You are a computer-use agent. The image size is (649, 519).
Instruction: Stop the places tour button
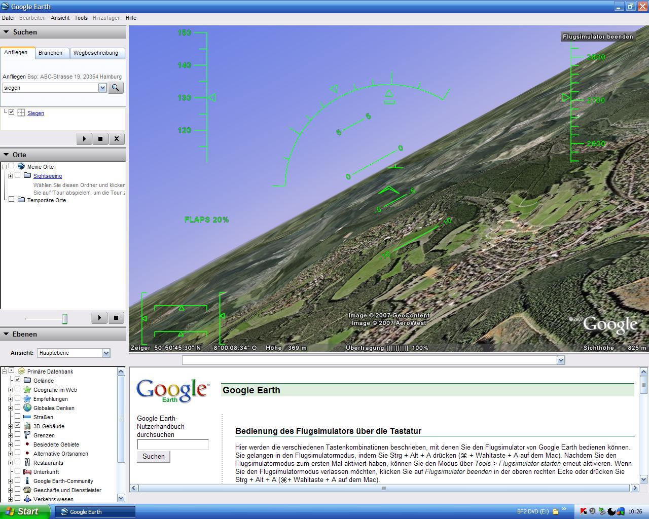coord(116,318)
